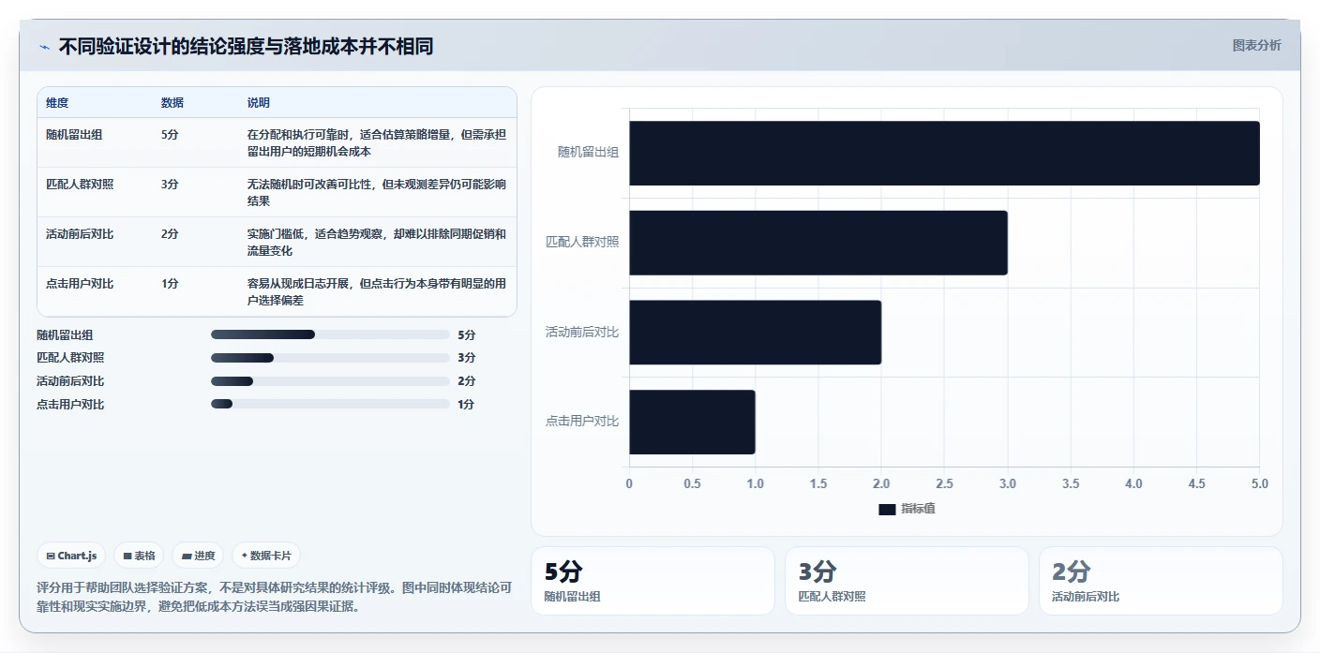
Task: Click description starting 无法随机时可改善可比性
Action: point(377,192)
